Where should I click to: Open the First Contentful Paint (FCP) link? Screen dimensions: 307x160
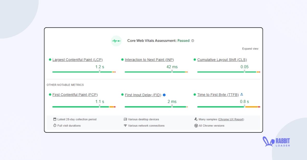tap(75, 95)
